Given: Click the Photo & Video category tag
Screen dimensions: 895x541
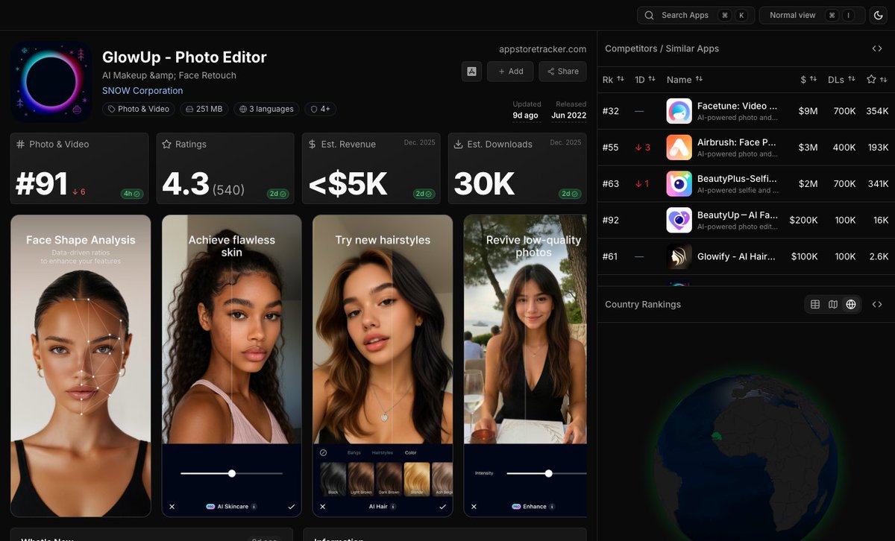Looking at the screenshot, I should [x=138, y=109].
